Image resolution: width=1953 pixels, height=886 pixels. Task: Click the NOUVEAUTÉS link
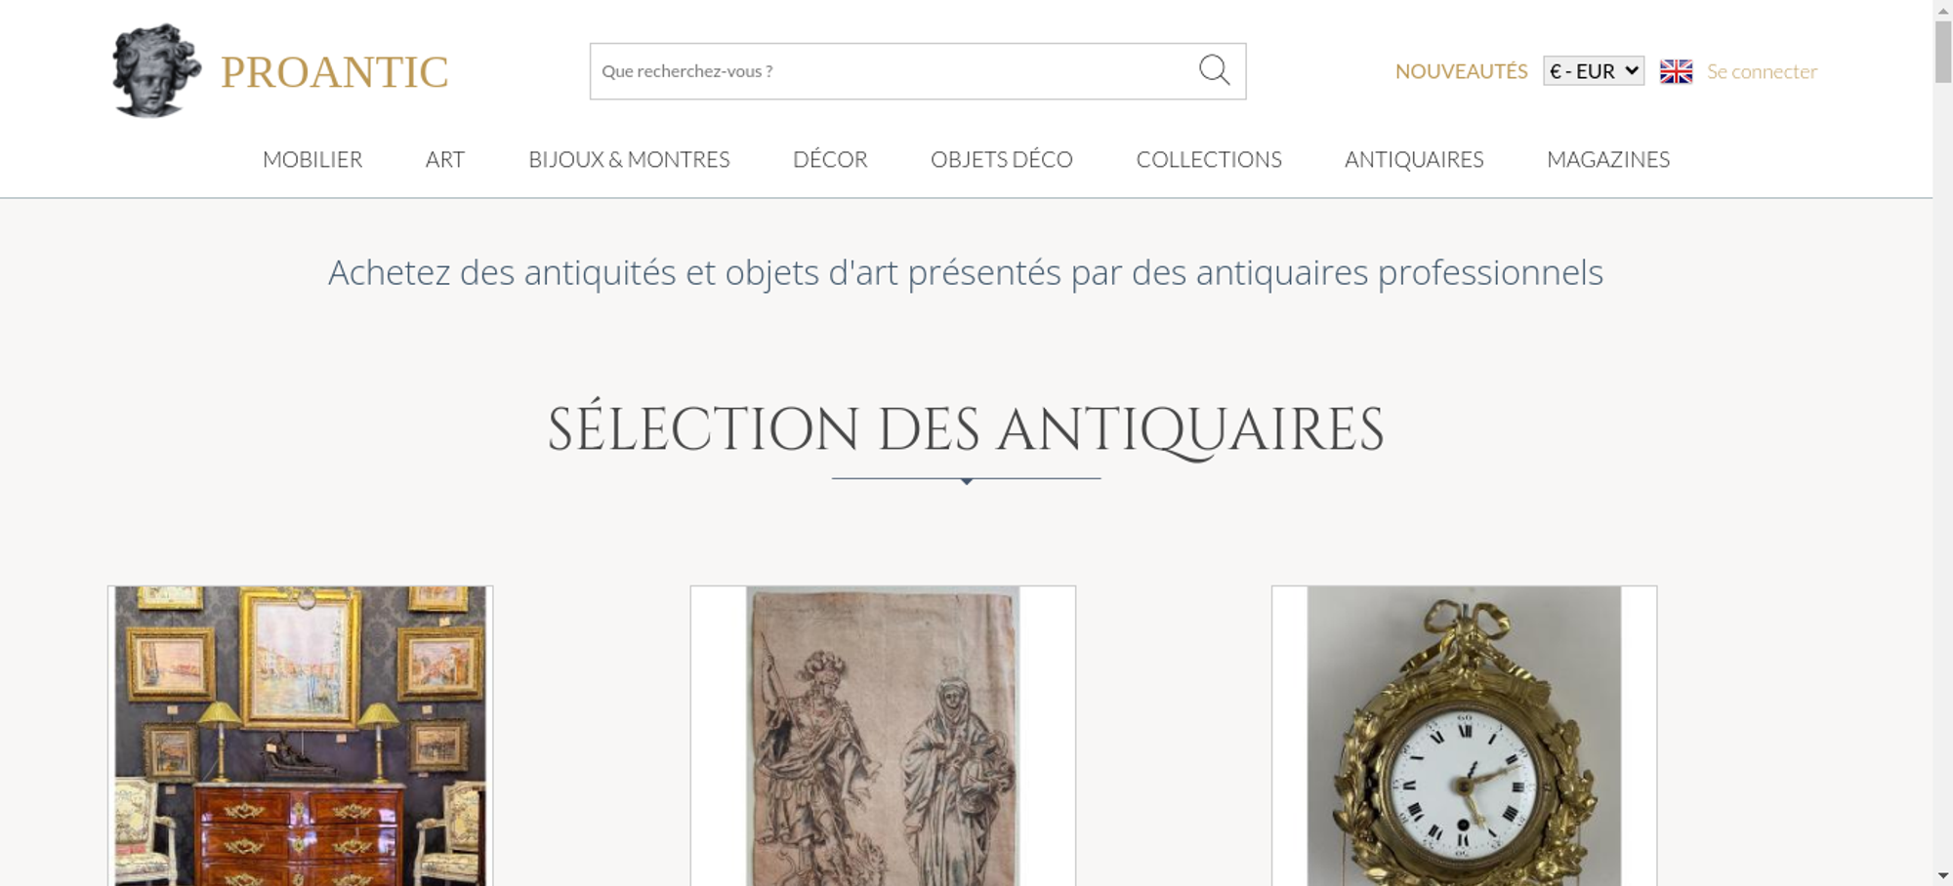[1461, 71]
